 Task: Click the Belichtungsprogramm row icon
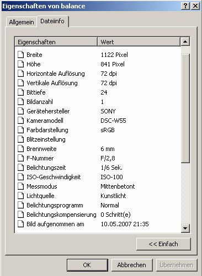pyautogui.click(x=21, y=205)
